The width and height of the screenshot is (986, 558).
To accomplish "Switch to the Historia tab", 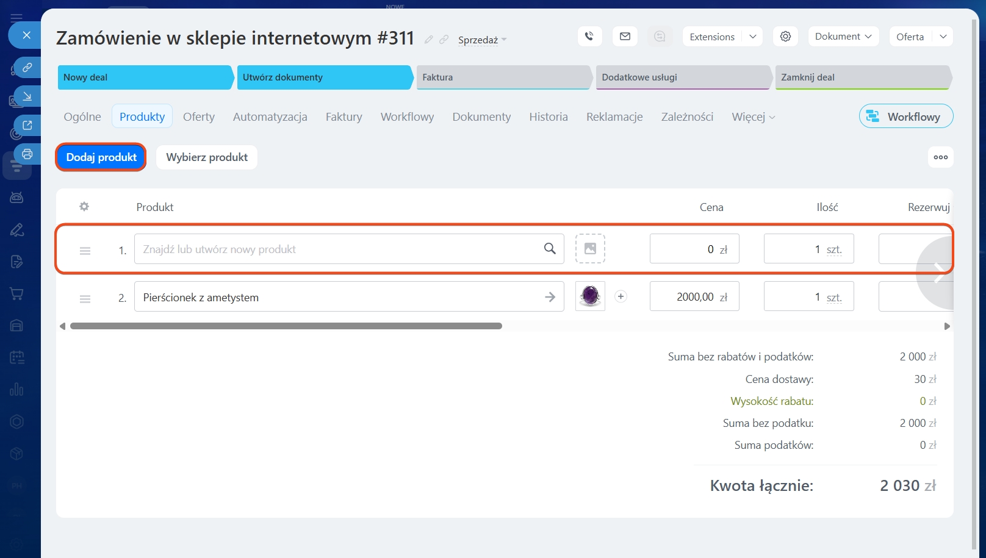I will point(548,117).
